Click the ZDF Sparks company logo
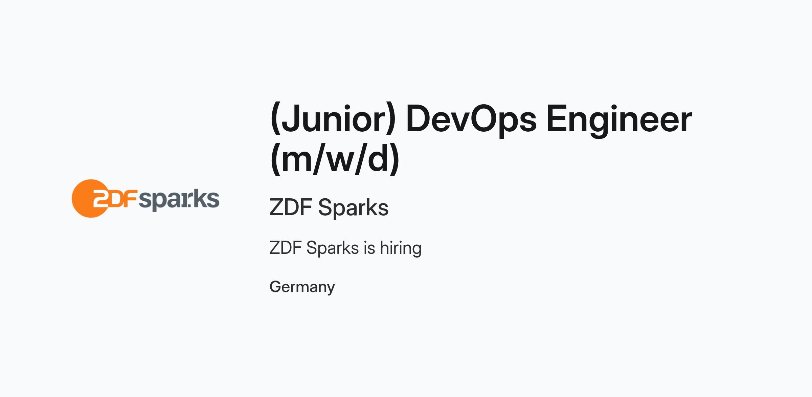The height and width of the screenshot is (397, 812). tap(145, 198)
